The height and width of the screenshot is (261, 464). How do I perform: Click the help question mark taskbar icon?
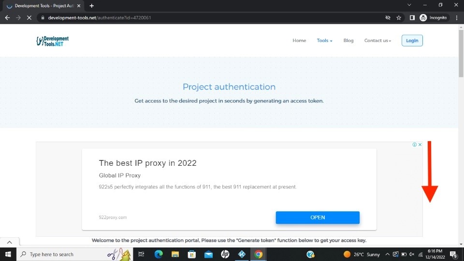click(x=310, y=254)
